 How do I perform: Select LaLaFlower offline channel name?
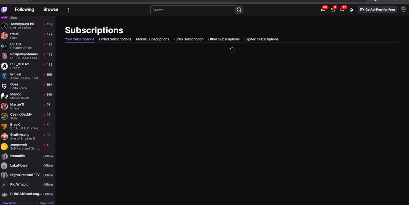click(19, 165)
